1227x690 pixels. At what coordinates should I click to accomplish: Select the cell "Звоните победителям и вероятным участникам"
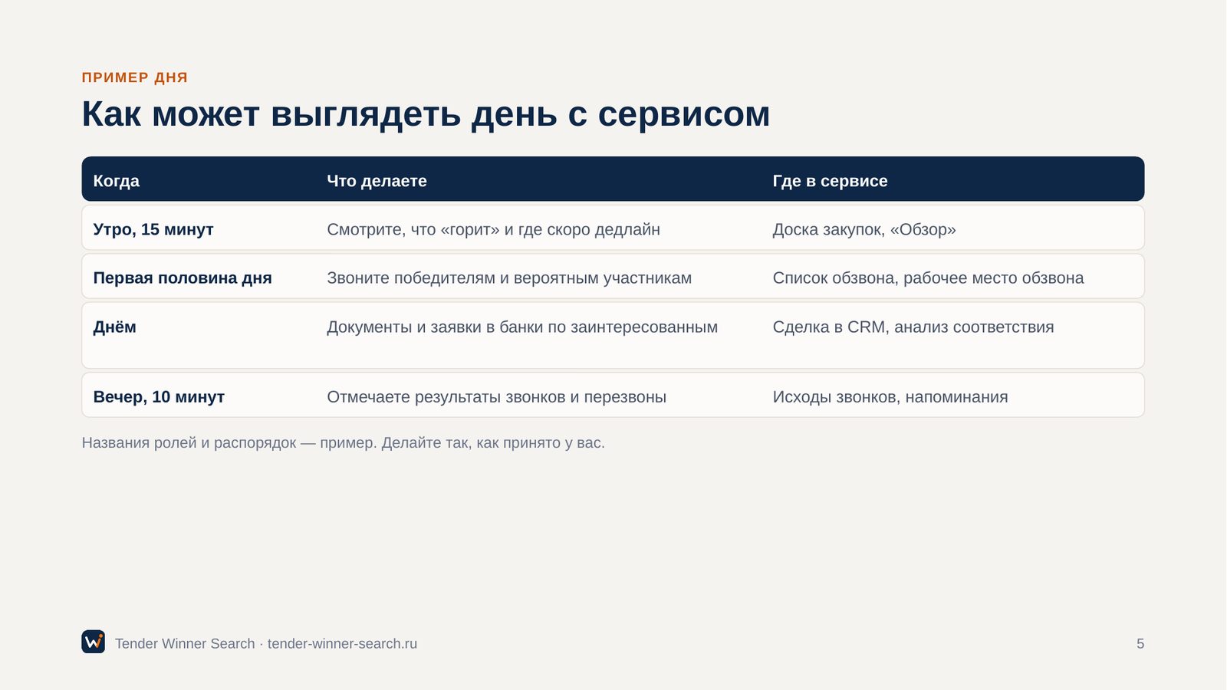click(509, 278)
